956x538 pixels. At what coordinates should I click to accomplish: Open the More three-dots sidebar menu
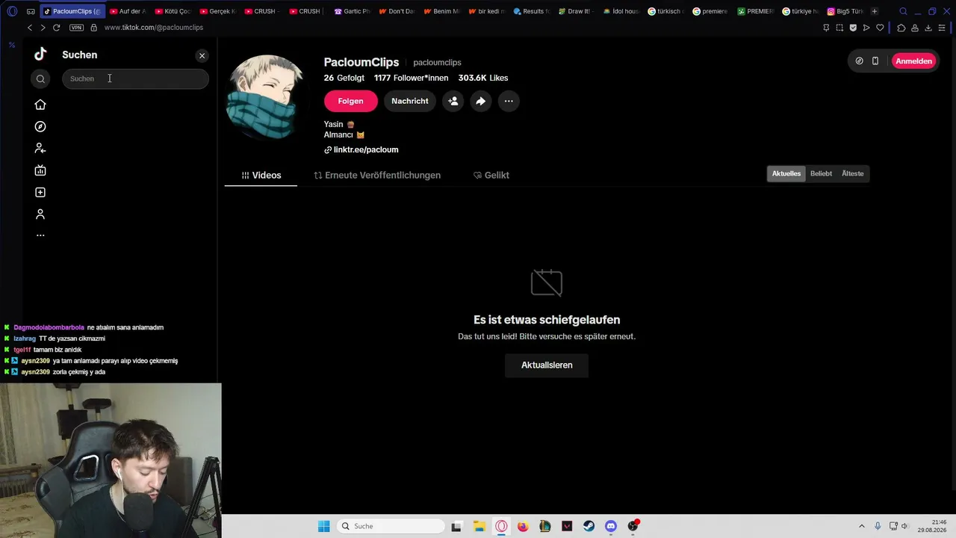(x=40, y=235)
